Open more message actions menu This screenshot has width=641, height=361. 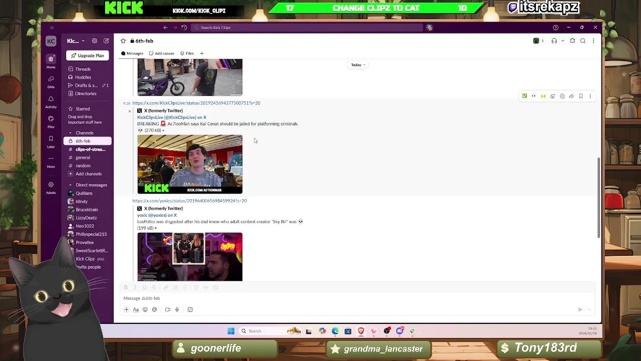[590, 96]
